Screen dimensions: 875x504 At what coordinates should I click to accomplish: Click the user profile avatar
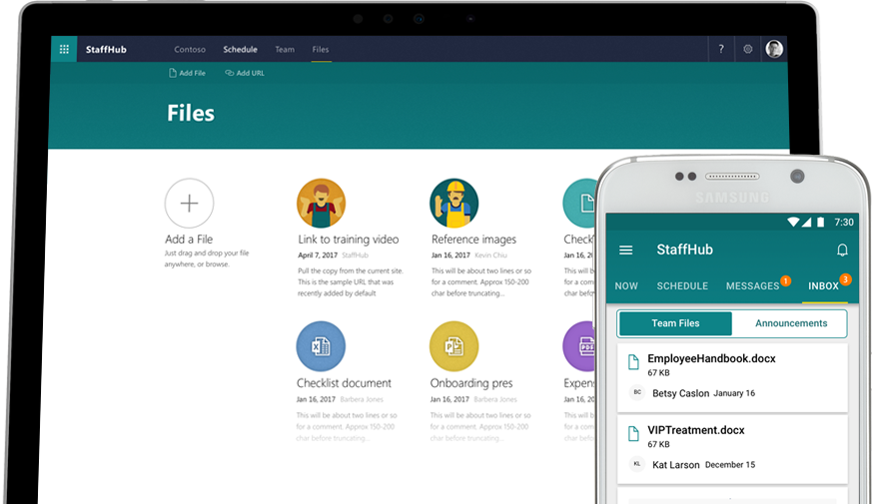point(774,49)
